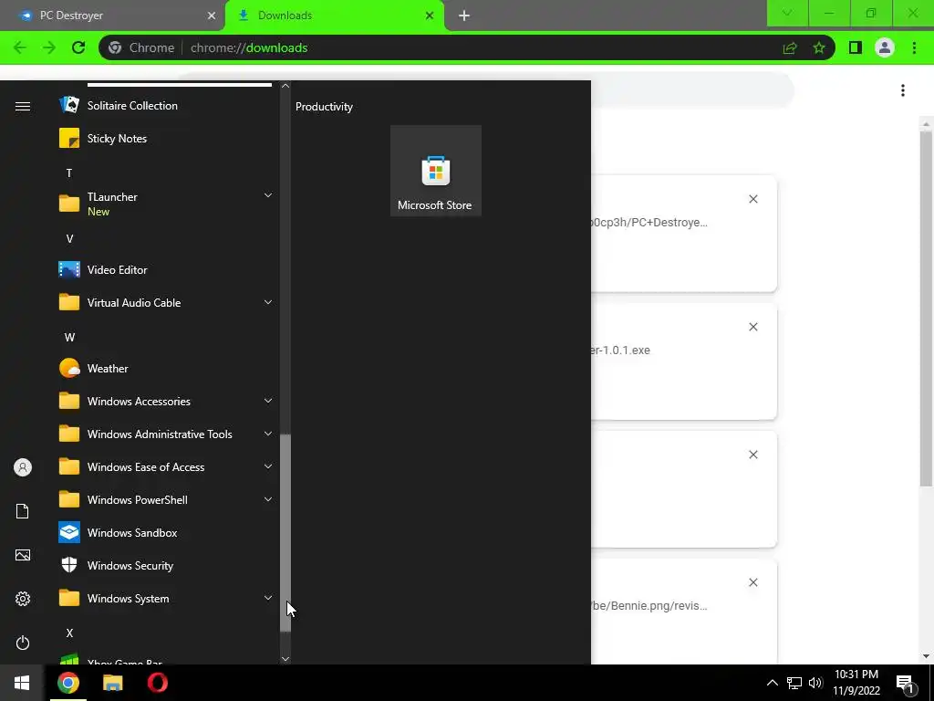Open network status tray icon
The image size is (934, 701).
point(794,683)
